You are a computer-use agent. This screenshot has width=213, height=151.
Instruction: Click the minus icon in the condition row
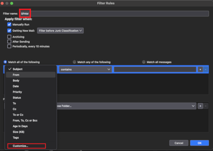pyautogui.click(x=205, y=70)
